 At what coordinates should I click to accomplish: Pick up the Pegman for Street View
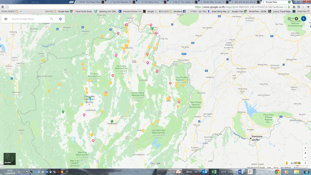(287, 163)
